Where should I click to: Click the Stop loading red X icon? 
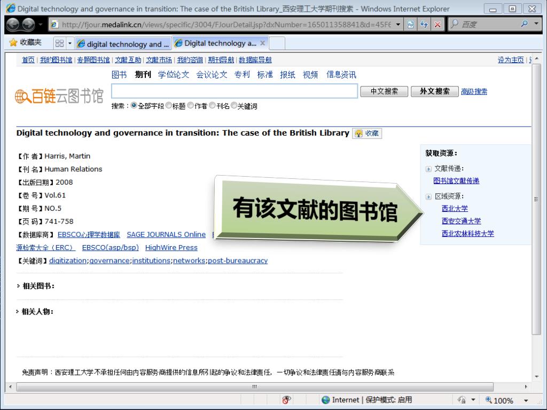437,25
